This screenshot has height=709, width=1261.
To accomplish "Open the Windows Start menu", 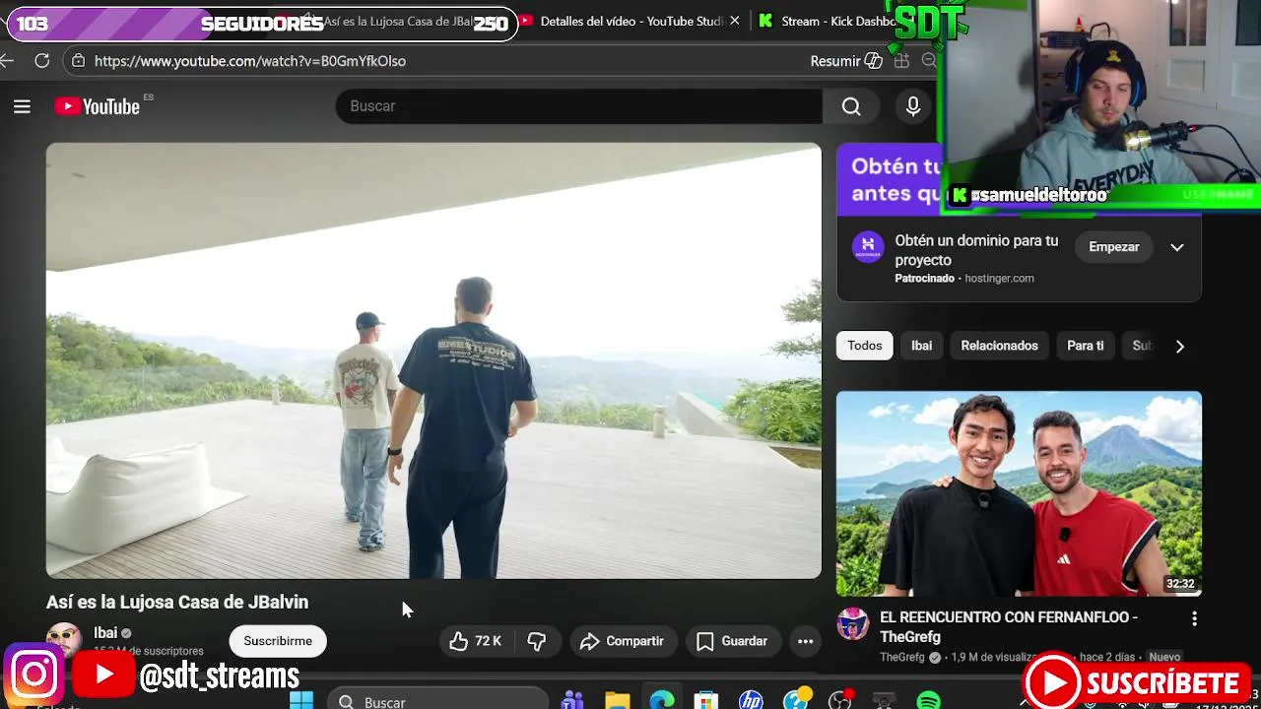I will 301,701.
